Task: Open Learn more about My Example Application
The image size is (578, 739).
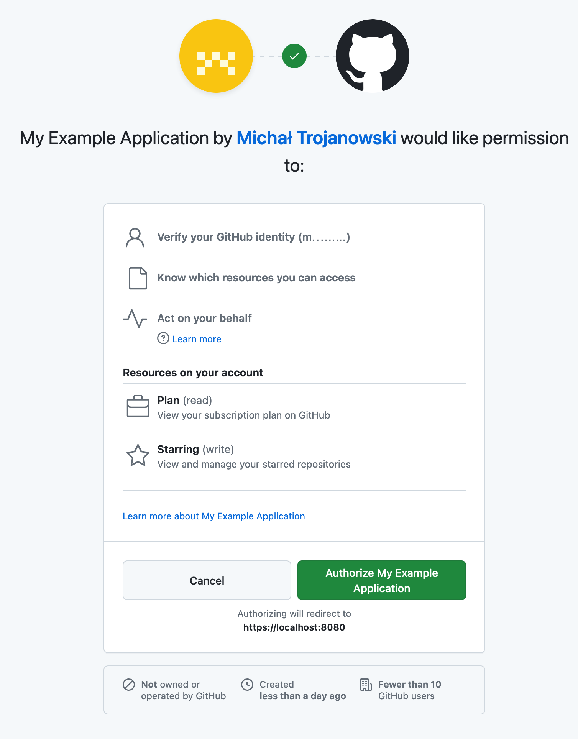Action: [214, 516]
